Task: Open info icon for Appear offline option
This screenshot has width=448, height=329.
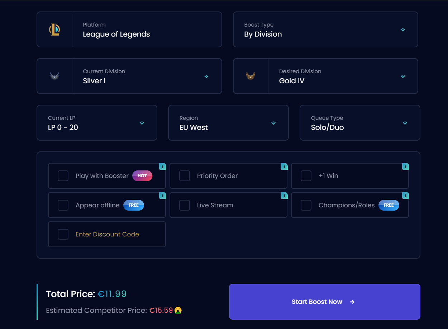Action: click(x=162, y=196)
